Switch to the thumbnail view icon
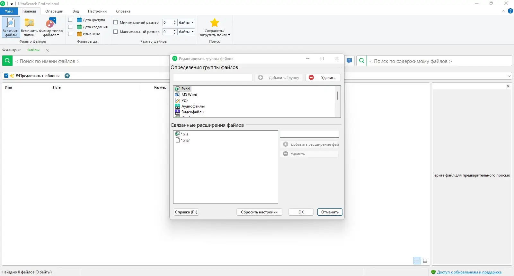This screenshot has height=276, width=514. [425, 261]
